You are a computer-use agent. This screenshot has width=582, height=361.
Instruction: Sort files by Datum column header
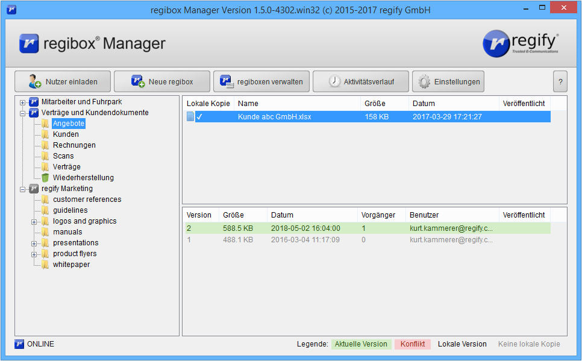[x=454, y=103]
